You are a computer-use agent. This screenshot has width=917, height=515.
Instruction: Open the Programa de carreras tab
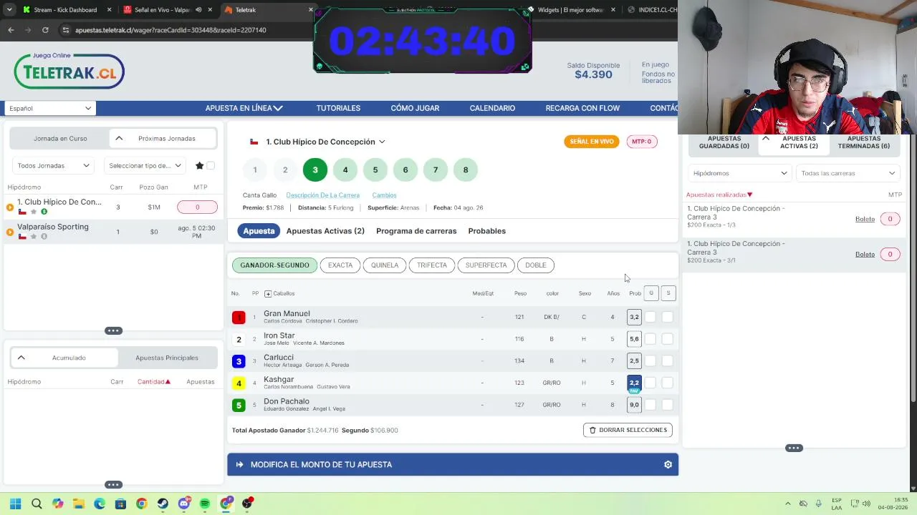click(416, 231)
